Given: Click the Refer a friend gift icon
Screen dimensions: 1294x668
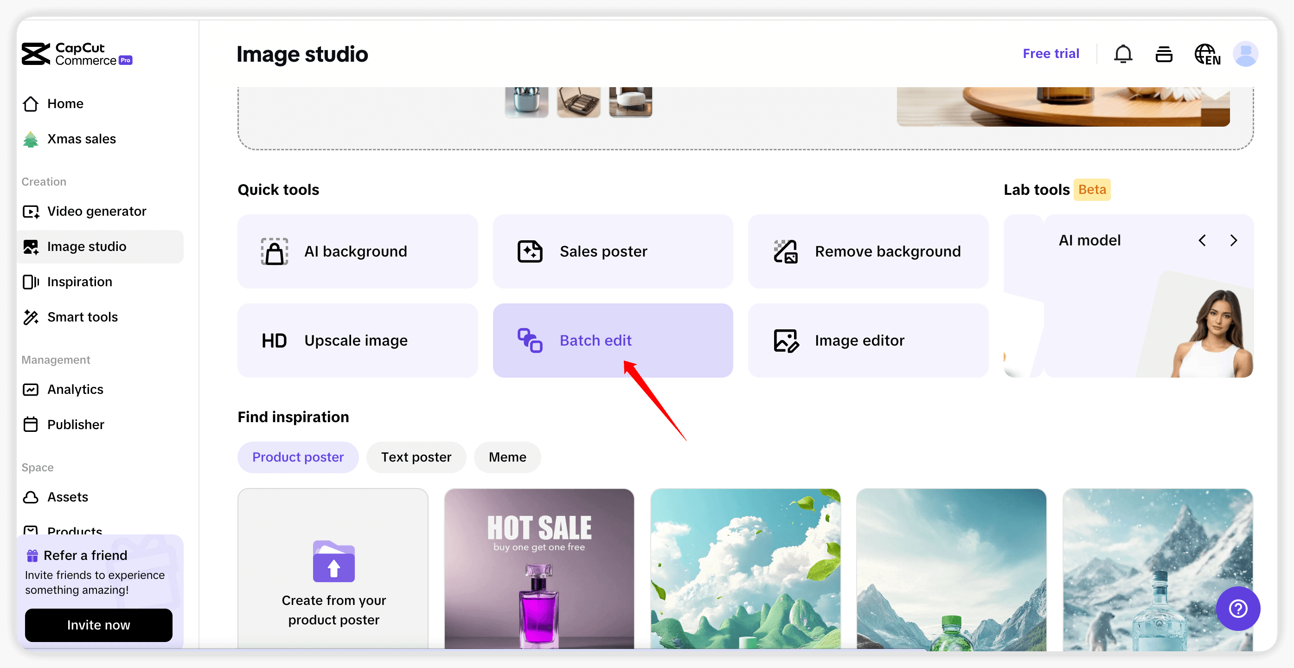Looking at the screenshot, I should click(32, 555).
